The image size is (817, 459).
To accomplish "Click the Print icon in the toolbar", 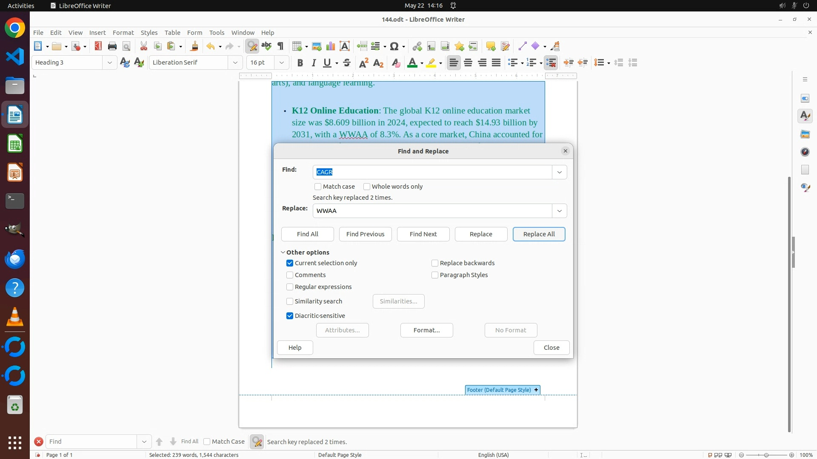I will [112, 46].
